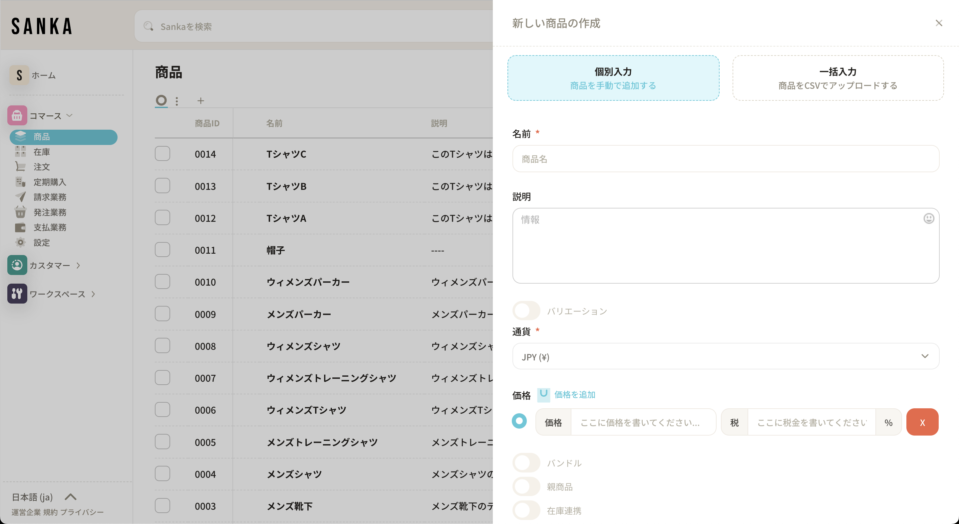Viewport: 959px width, 524px height.
Task: Check the box for product 0011
Action: click(x=162, y=250)
